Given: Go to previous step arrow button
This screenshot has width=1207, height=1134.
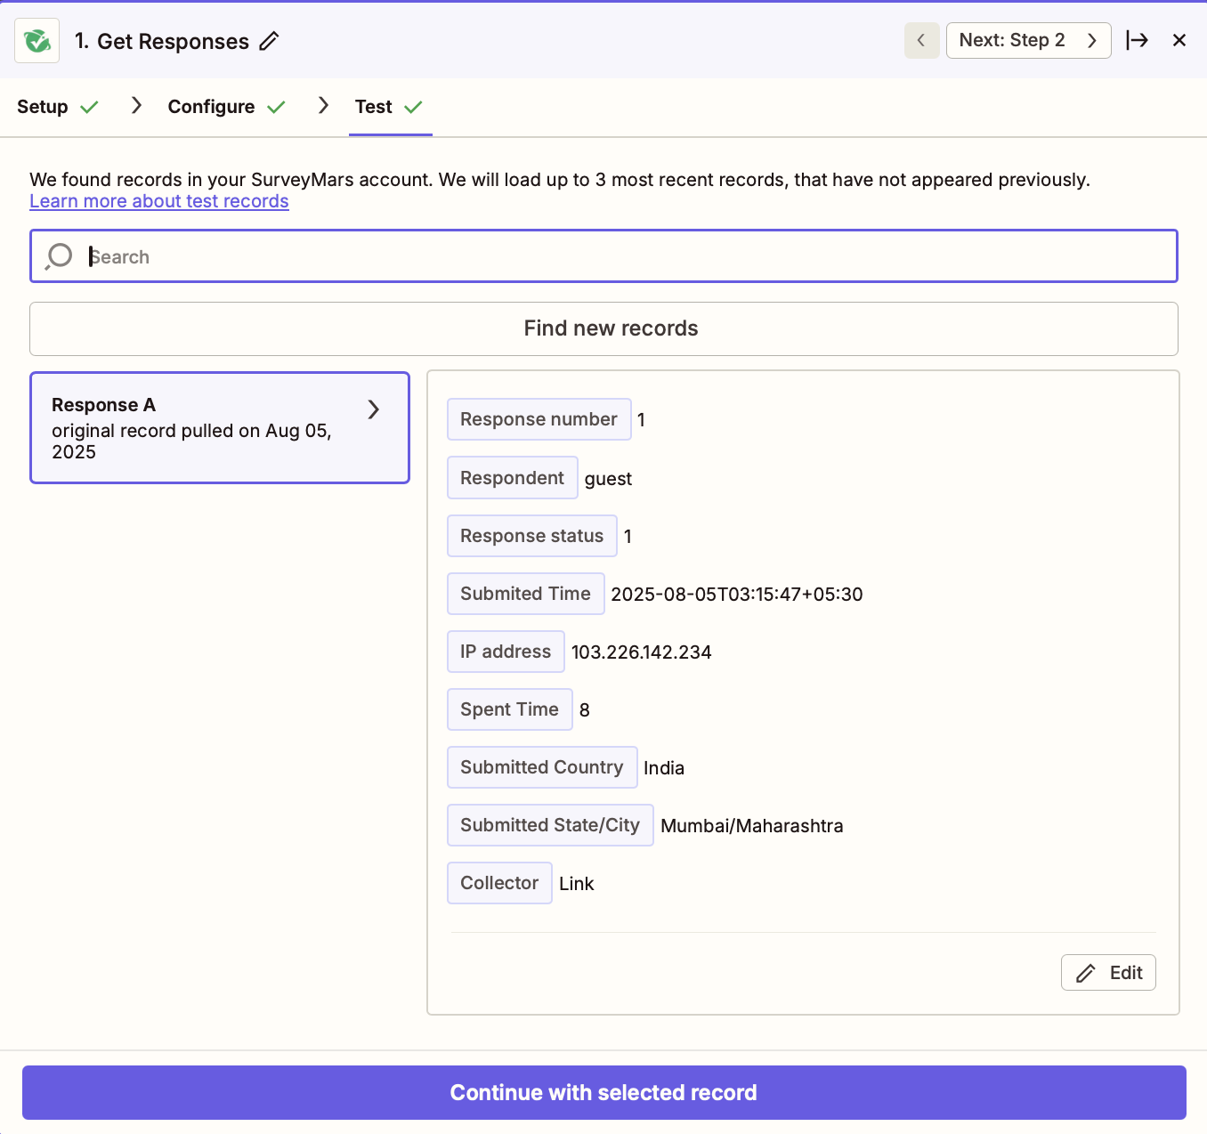Looking at the screenshot, I should pos(921,41).
